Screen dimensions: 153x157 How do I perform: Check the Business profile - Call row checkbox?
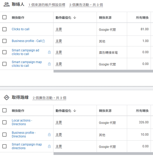pyautogui.click(x=4, y=41)
